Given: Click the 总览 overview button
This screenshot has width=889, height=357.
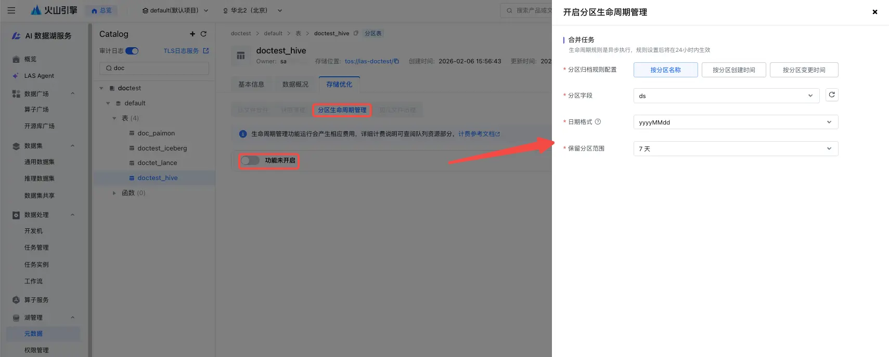Looking at the screenshot, I should (x=101, y=10).
